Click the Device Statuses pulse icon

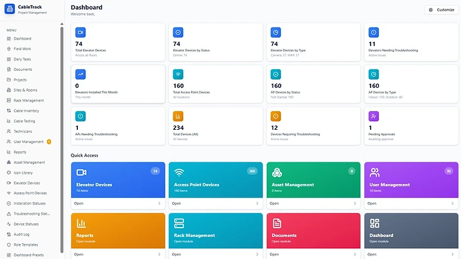pyautogui.click(x=9, y=224)
